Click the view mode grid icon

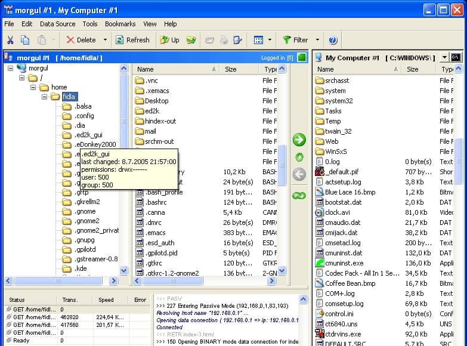[258, 40]
